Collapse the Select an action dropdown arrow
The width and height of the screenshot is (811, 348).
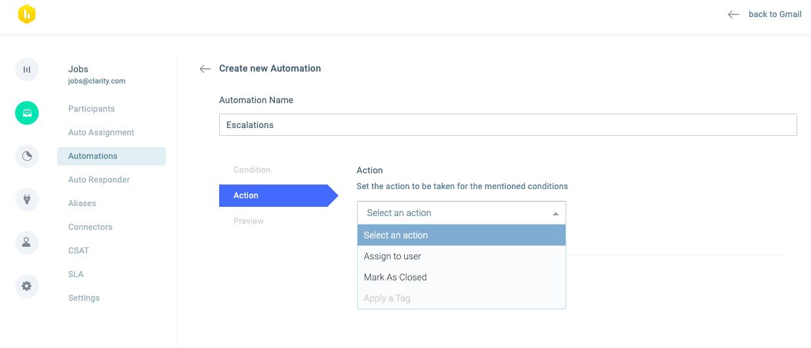556,214
